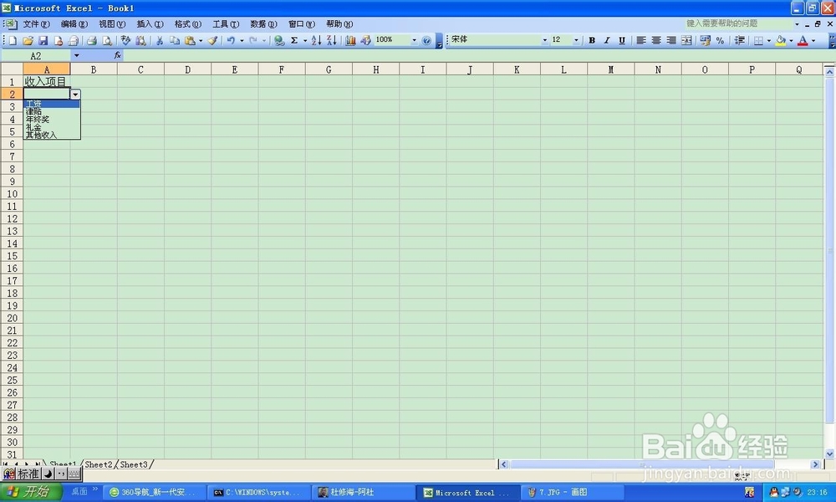Toggle italic formatting
Image resolution: width=836 pixels, height=502 pixels.
607,40
